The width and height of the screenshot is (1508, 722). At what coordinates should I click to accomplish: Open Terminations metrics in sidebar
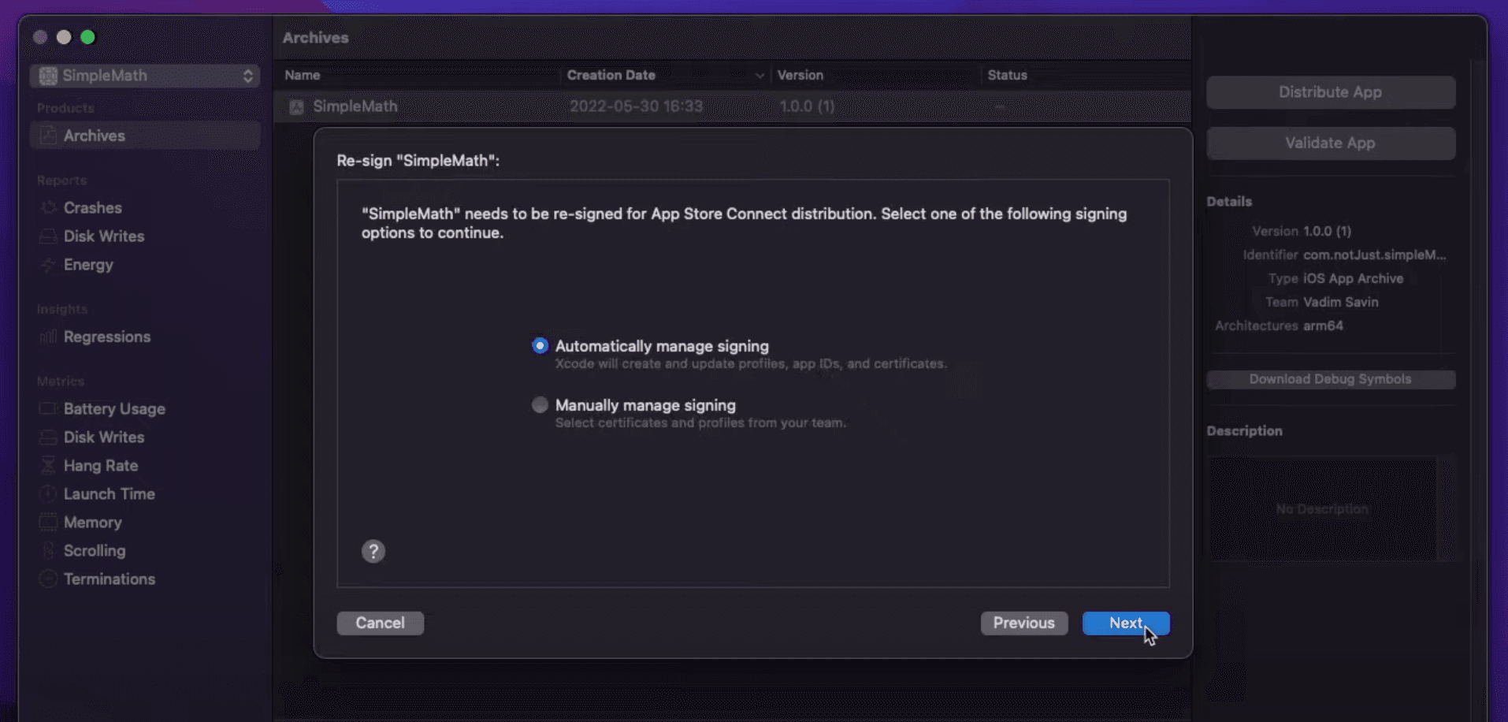[x=109, y=579]
